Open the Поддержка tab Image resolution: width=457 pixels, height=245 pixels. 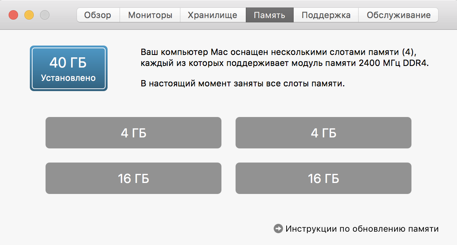(x=326, y=15)
